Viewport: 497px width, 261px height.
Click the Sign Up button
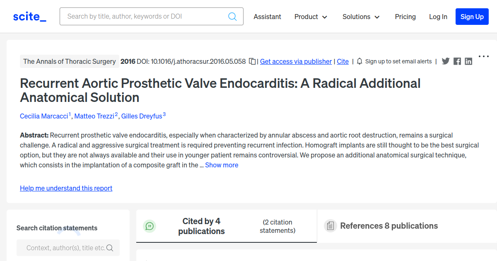click(472, 17)
